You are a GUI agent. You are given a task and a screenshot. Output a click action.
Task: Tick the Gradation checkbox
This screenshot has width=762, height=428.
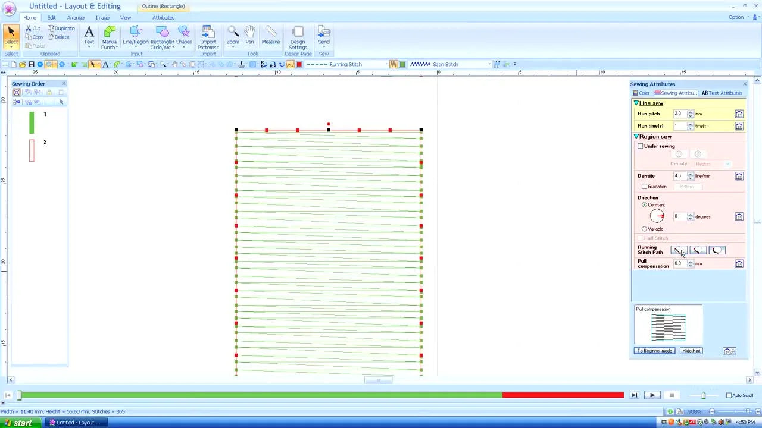[x=644, y=187]
